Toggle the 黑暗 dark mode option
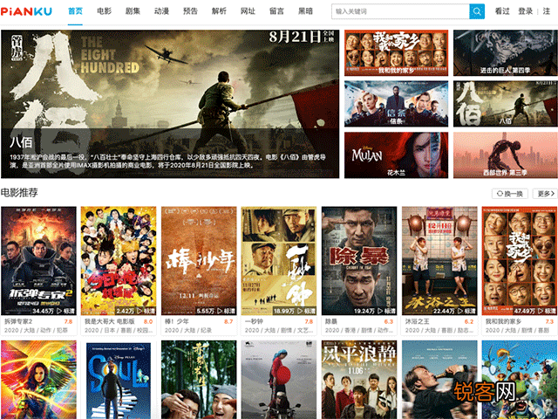The height and width of the screenshot is (419, 558). pyautogui.click(x=305, y=11)
